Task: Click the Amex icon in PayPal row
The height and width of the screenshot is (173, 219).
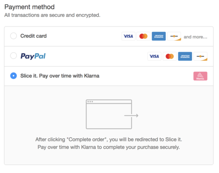Action: pos(185,56)
